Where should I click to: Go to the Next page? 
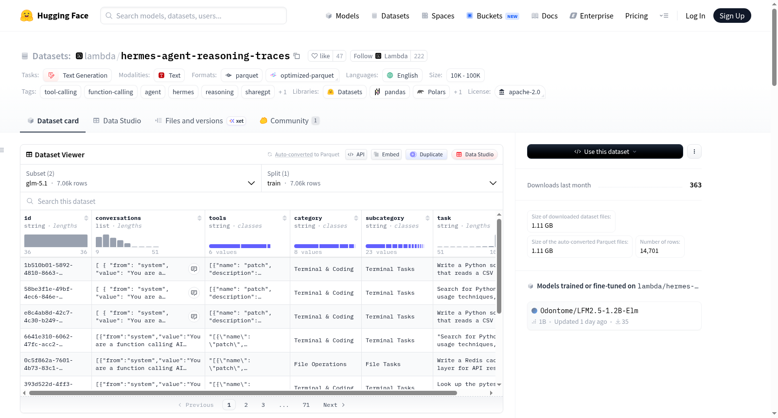tap(334, 405)
